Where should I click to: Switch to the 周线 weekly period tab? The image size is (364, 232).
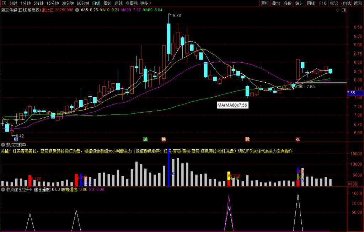[107, 3]
